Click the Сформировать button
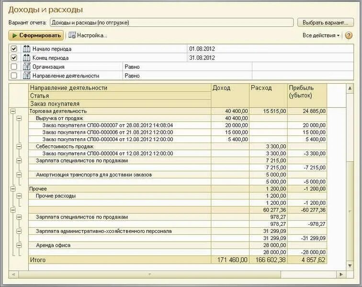 (x=36, y=35)
